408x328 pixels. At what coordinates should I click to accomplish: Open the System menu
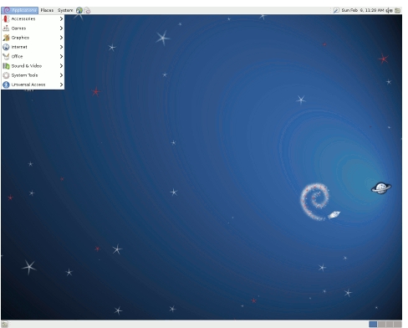pos(65,10)
